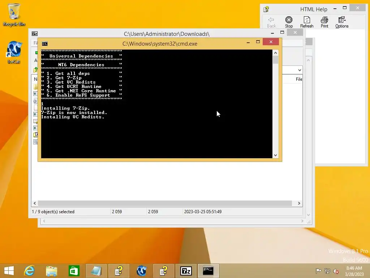370x278 pixels.
Task: Refresh the HTML Help page
Action: (307, 22)
